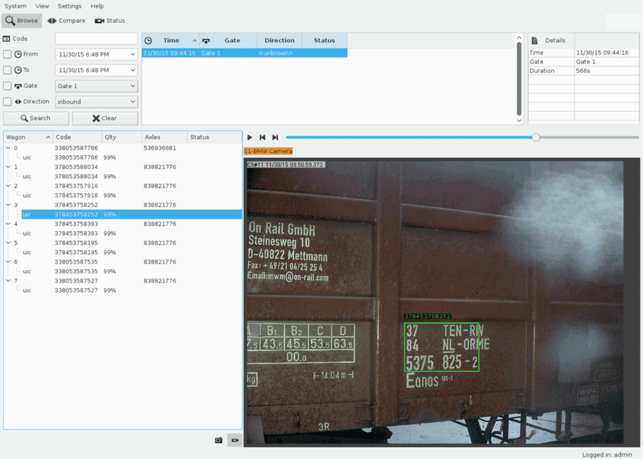The image size is (643, 459).
Task: Click the Clear button
Action: (x=105, y=118)
